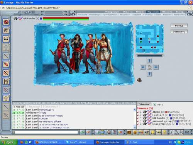Click Выход in the top menu
The image size is (193, 145).
coord(179,12)
